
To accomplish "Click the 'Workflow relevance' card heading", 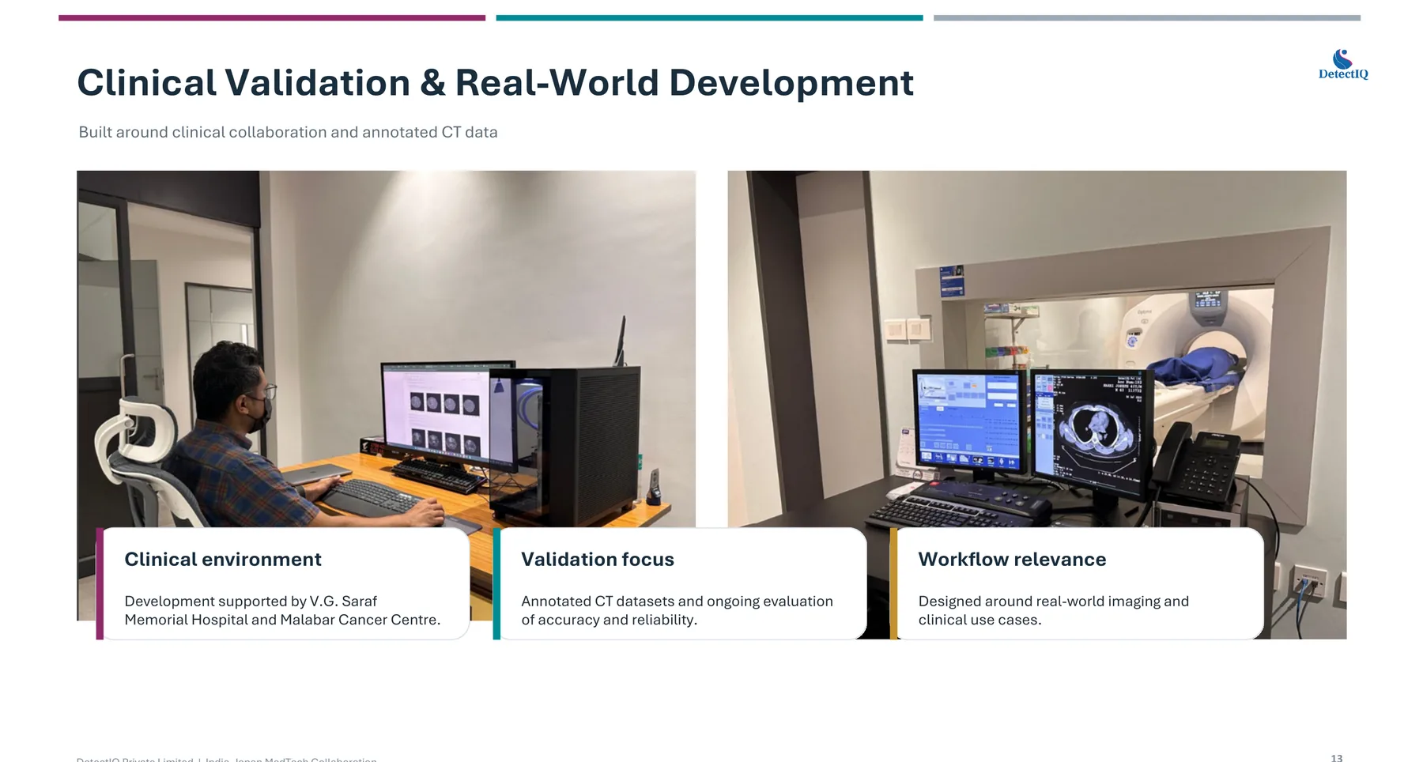I will (1012, 559).
